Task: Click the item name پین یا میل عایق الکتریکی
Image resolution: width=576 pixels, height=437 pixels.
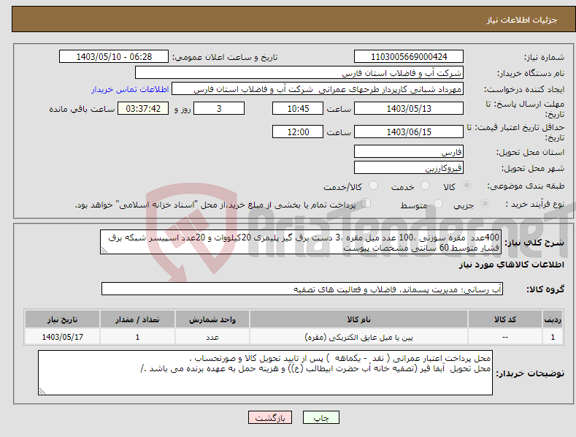Action: [358, 337]
